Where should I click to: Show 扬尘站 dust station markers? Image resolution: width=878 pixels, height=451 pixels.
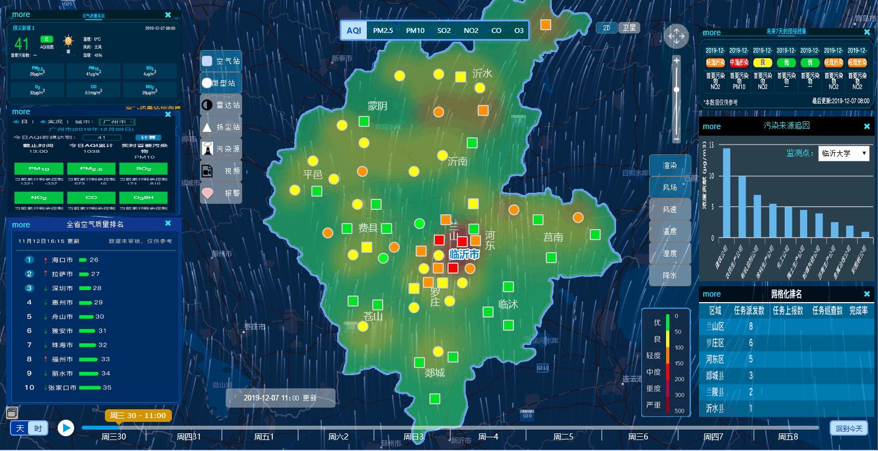221,127
